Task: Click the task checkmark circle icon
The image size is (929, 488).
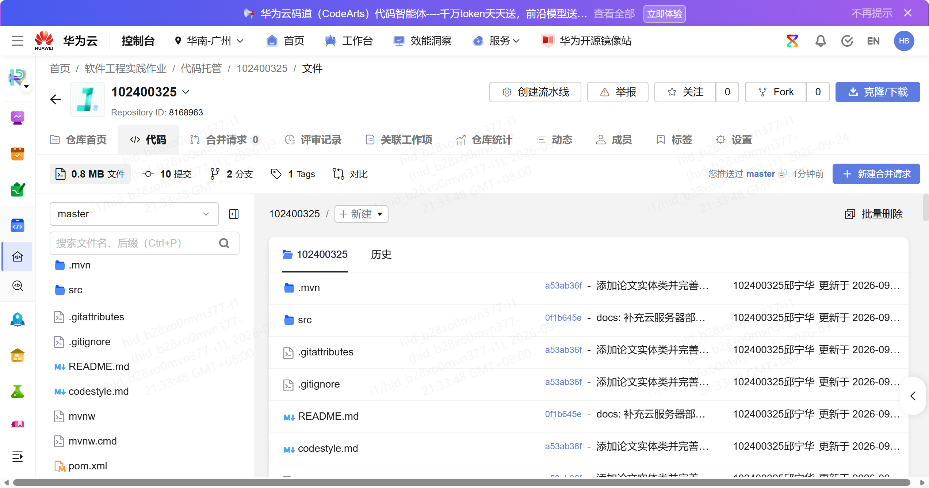Action: (x=847, y=41)
